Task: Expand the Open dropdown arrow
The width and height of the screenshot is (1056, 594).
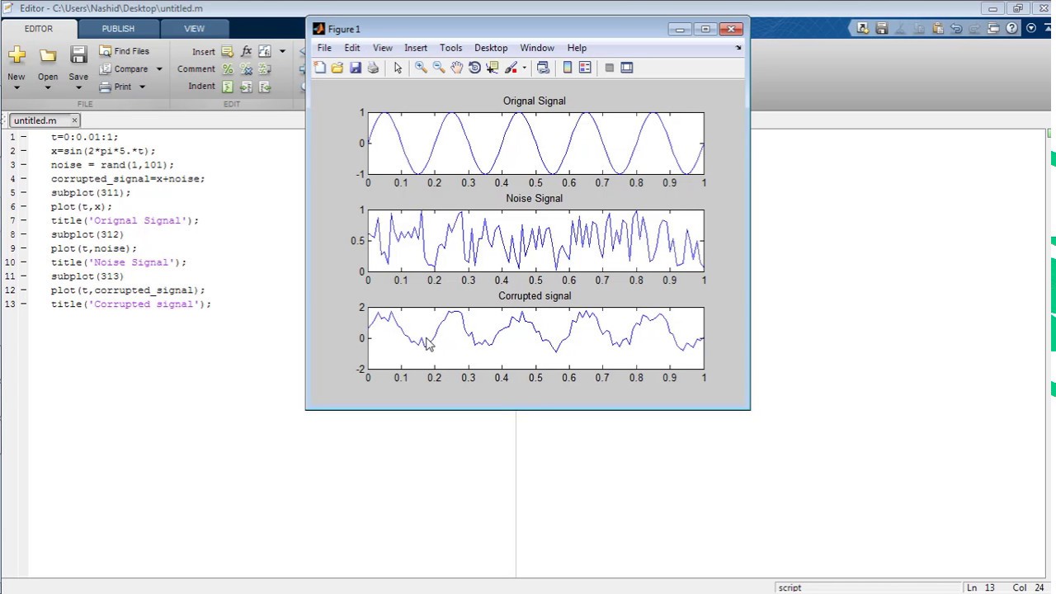Action: tap(48, 87)
